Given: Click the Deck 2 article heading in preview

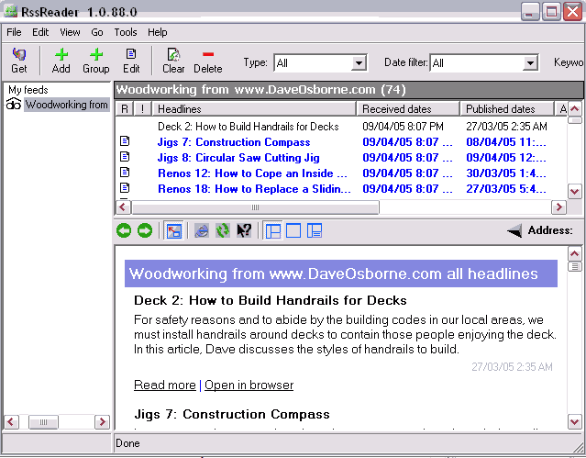Looking at the screenshot, I should [271, 300].
